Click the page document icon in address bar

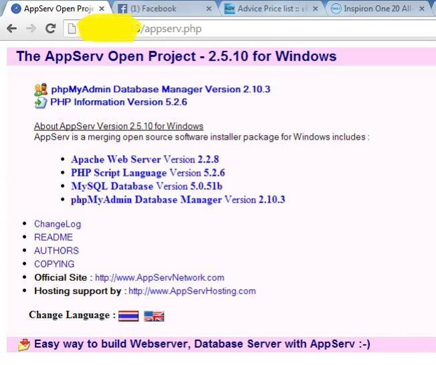coord(72,29)
